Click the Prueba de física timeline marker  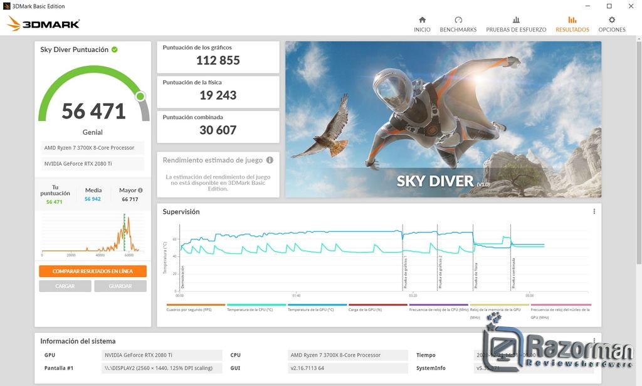coord(476,275)
